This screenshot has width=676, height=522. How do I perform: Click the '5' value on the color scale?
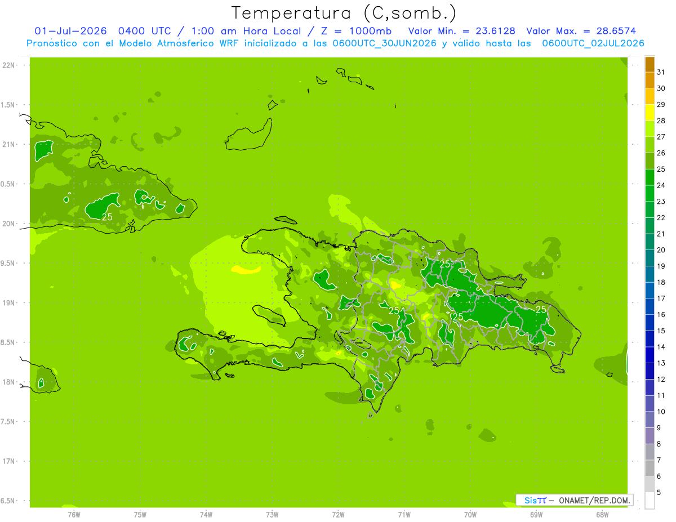click(659, 492)
